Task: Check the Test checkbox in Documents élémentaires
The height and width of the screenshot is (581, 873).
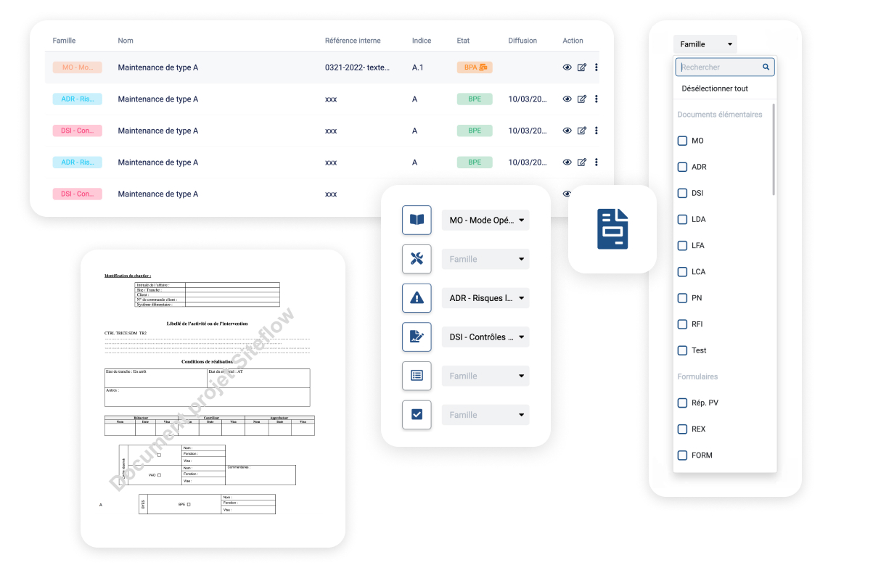Action: (681, 350)
